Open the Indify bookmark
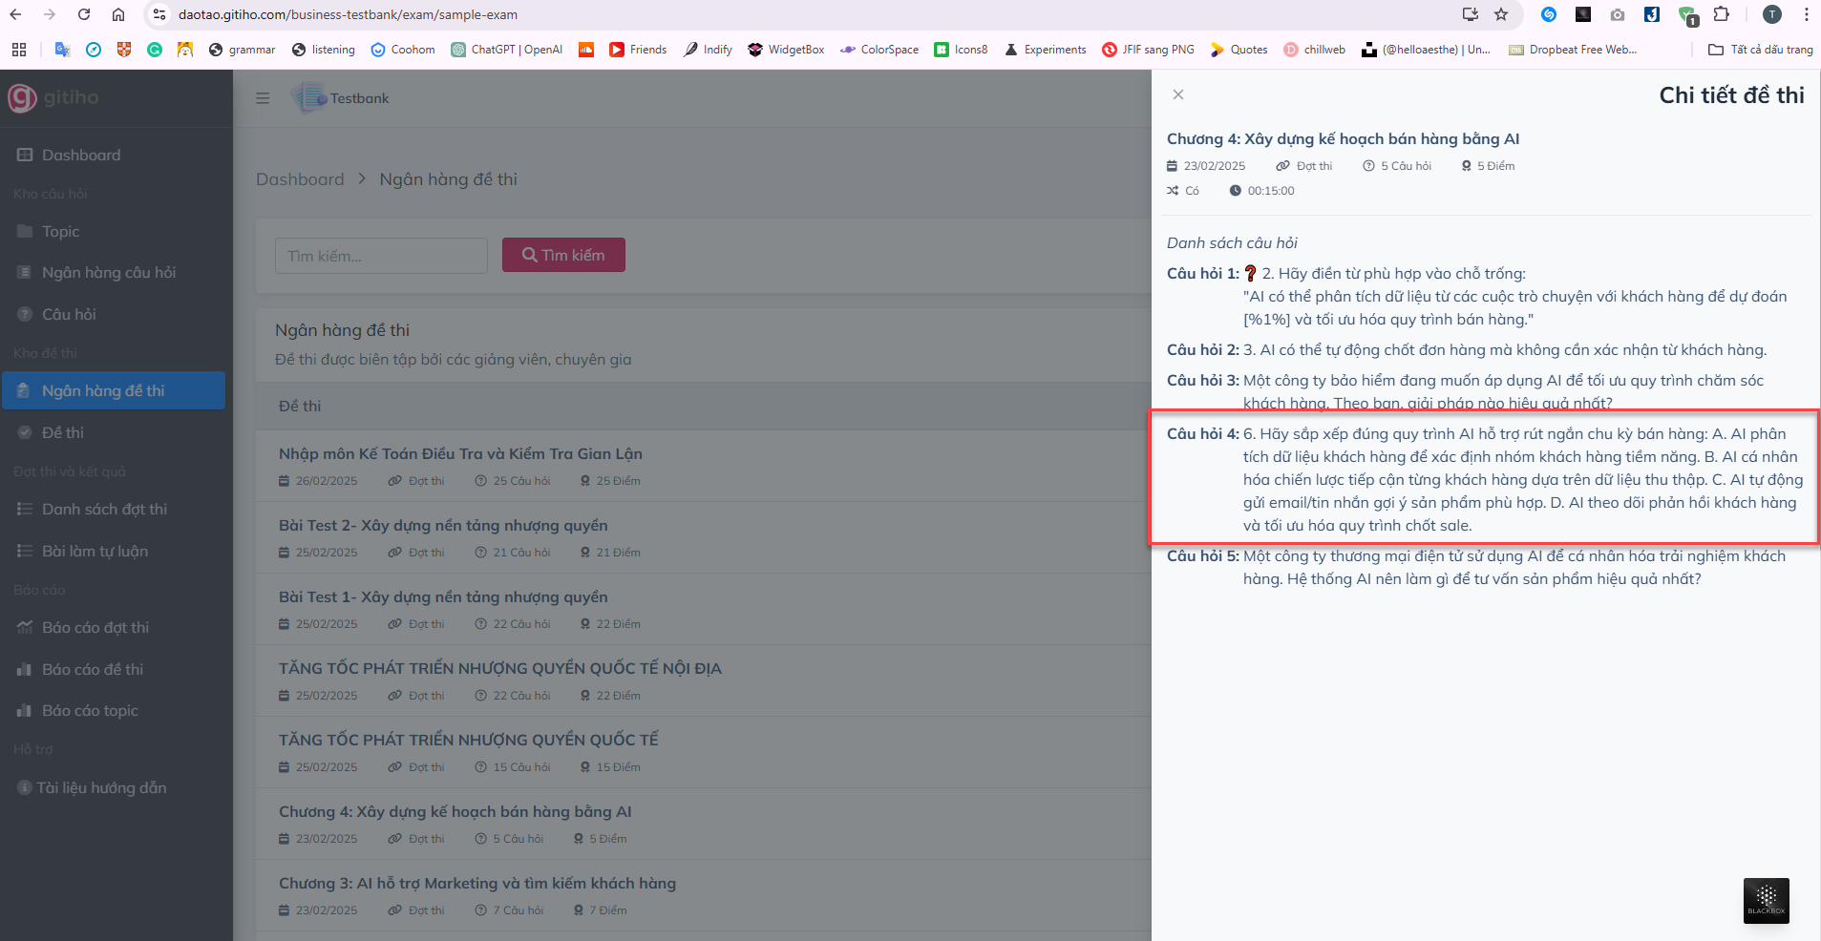This screenshot has height=941, width=1821. [708, 50]
